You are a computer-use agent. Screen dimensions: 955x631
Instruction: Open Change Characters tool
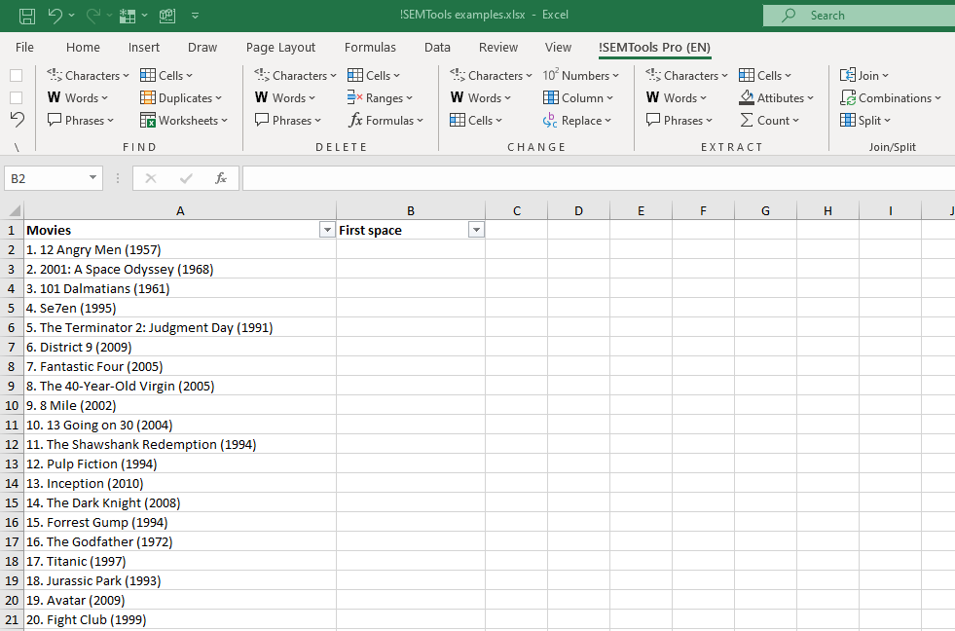point(491,76)
